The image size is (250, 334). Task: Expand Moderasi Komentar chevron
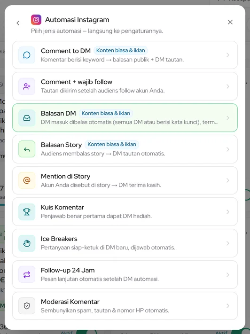pyautogui.click(x=228, y=306)
